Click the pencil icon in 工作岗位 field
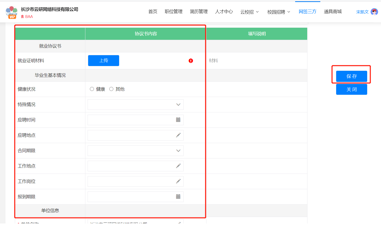The height and width of the screenshot is (225, 381). (178, 181)
